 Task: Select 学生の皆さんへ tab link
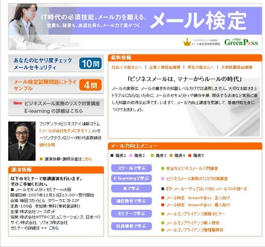(x=200, y=68)
